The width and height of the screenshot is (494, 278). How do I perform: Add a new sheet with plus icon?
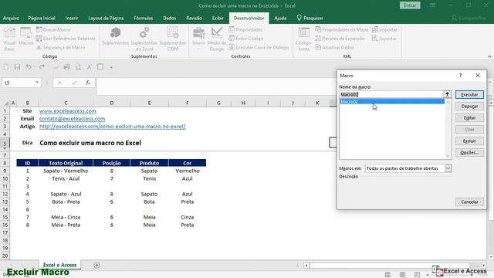click(x=96, y=265)
